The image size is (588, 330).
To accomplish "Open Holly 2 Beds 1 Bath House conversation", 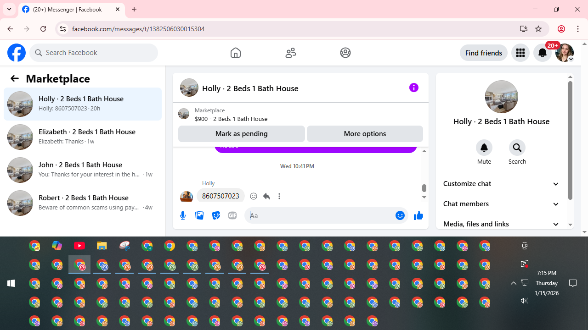I will pyautogui.click(x=83, y=104).
